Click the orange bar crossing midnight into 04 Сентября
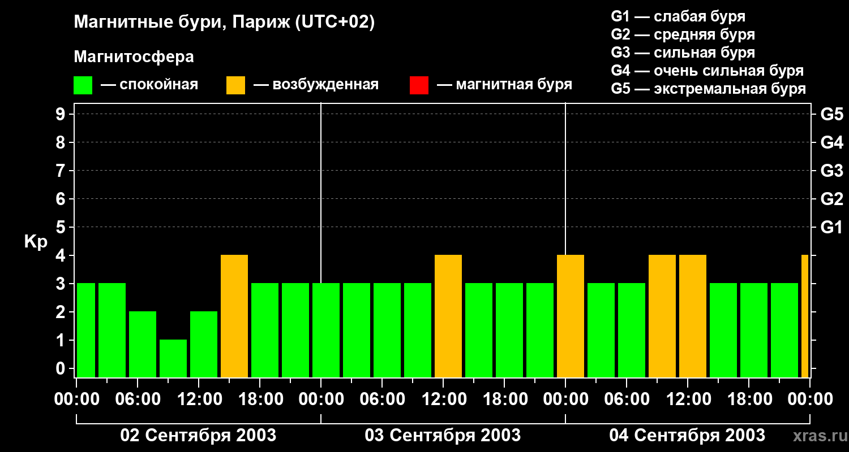The width and height of the screenshot is (849, 452). (x=571, y=316)
